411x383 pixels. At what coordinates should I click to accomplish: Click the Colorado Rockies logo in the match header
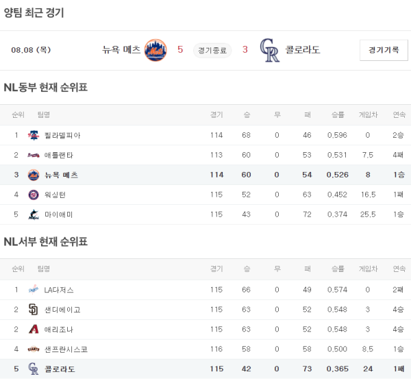coord(270,50)
